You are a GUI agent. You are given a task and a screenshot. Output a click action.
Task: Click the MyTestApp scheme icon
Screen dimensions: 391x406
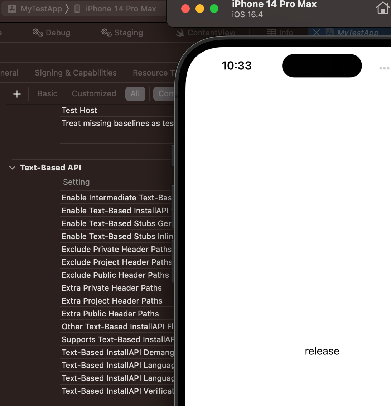point(12,9)
